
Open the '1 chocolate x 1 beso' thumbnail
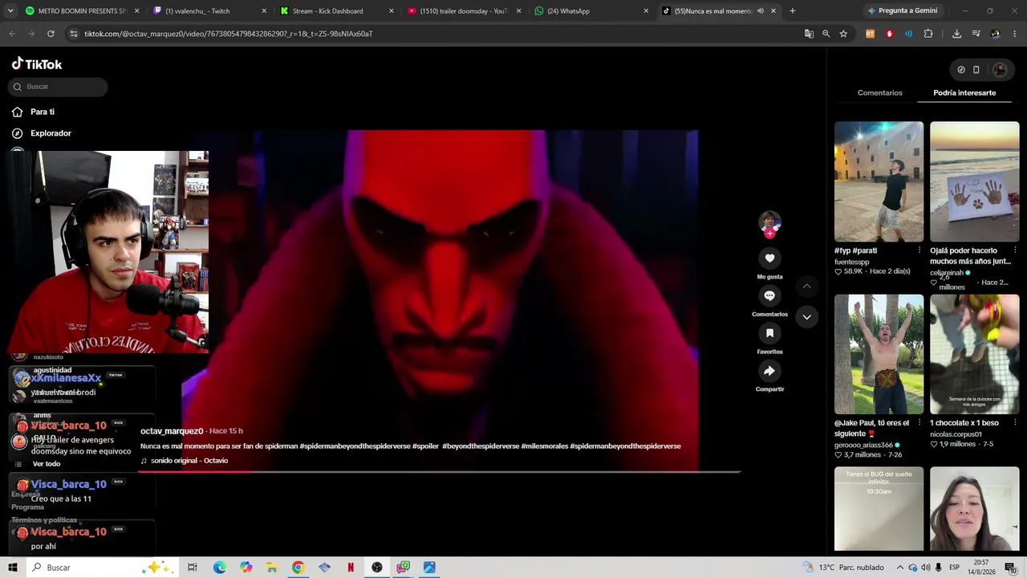click(974, 354)
